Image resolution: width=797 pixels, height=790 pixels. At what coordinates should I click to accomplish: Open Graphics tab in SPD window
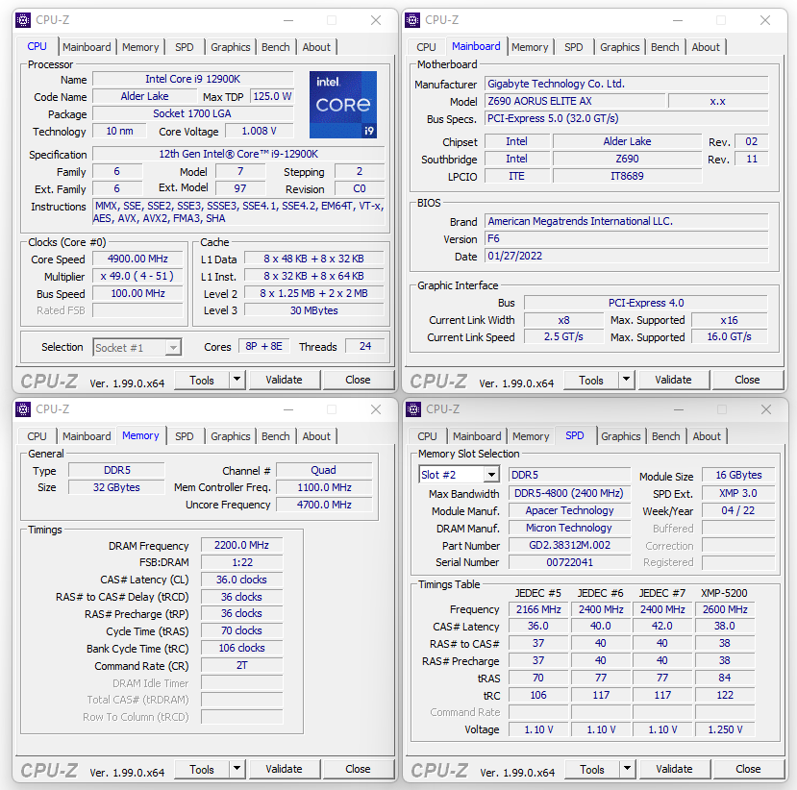[621, 436]
